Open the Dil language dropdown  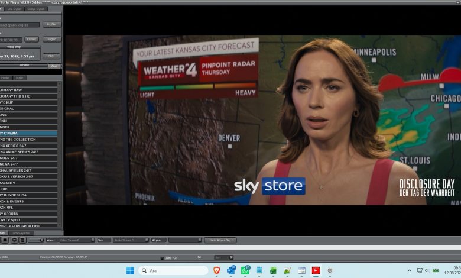pyautogui.click(x=224, y=257)
